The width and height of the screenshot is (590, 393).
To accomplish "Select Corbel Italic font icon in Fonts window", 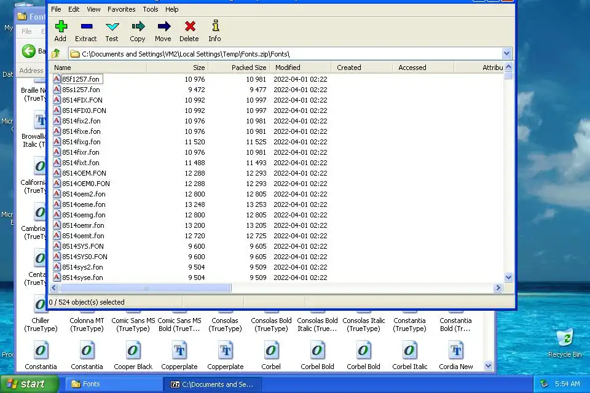I will click(409, 351).
